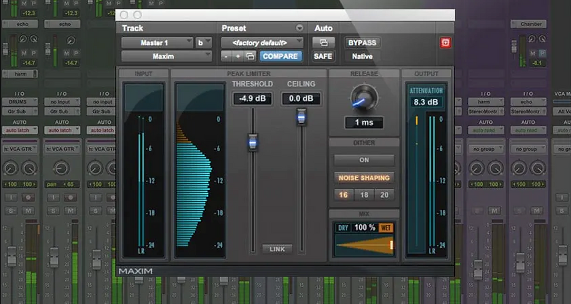Click the Ceiling 0.0 dB value field
This screenshot has height=304, width=571.
(x=301, y=99)
